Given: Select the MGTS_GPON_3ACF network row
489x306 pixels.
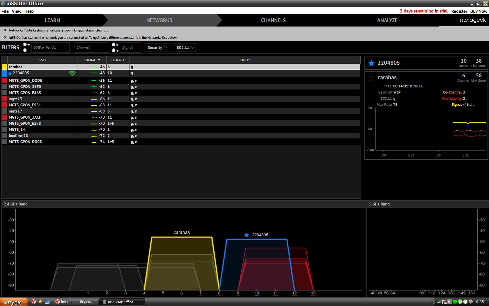Looking at the screenshot, I should click(x=181, y=117).
